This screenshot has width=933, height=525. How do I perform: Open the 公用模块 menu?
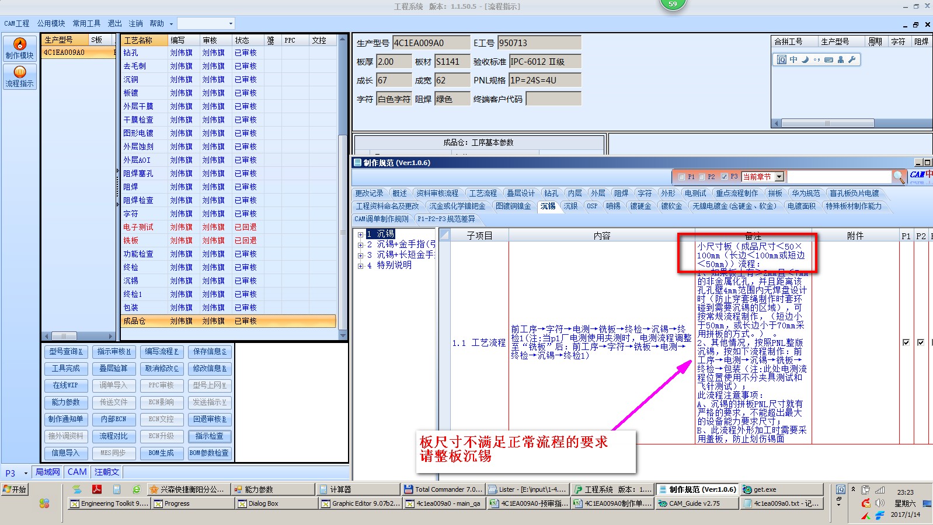(51, 23)
